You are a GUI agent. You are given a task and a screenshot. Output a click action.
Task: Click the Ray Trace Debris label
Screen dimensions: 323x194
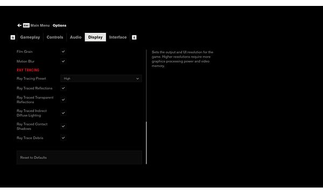[x=30, y=138]
